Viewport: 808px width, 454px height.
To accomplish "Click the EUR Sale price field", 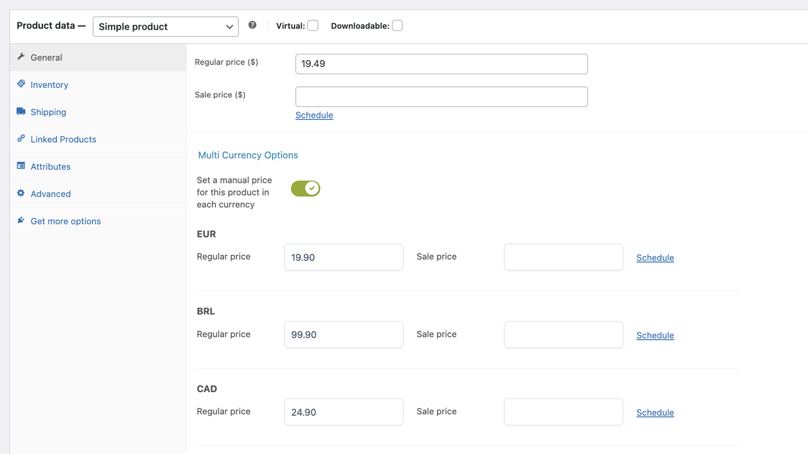I will click(563, 257).
